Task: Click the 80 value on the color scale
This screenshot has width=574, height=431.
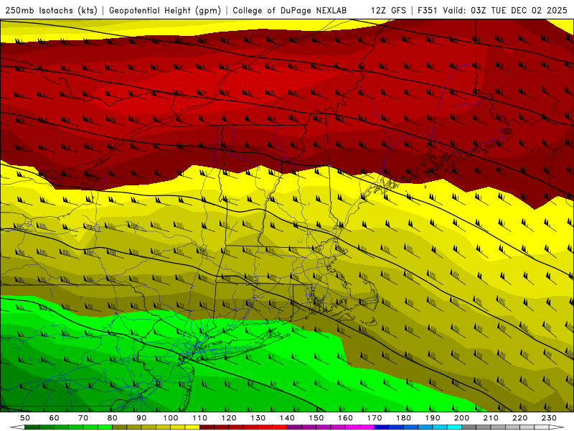Action: point(113,418)
